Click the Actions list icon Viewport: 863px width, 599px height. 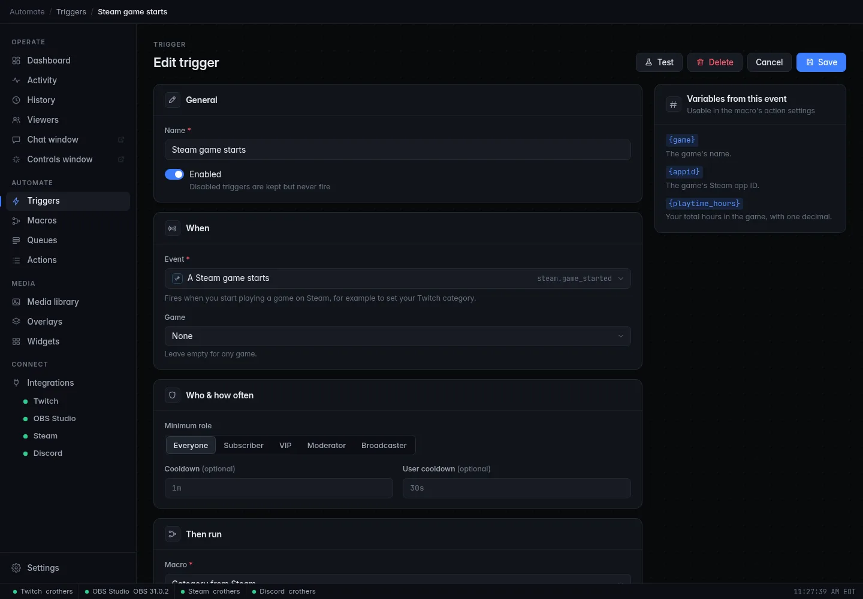click(16, 260)
